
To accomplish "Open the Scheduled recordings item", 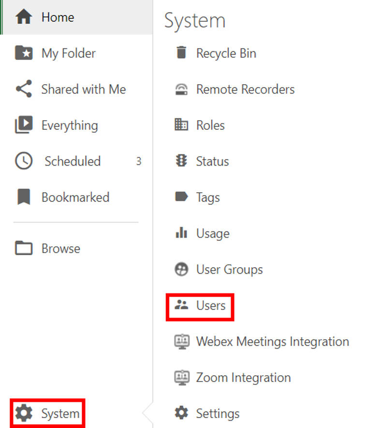I will coord(72,161).
